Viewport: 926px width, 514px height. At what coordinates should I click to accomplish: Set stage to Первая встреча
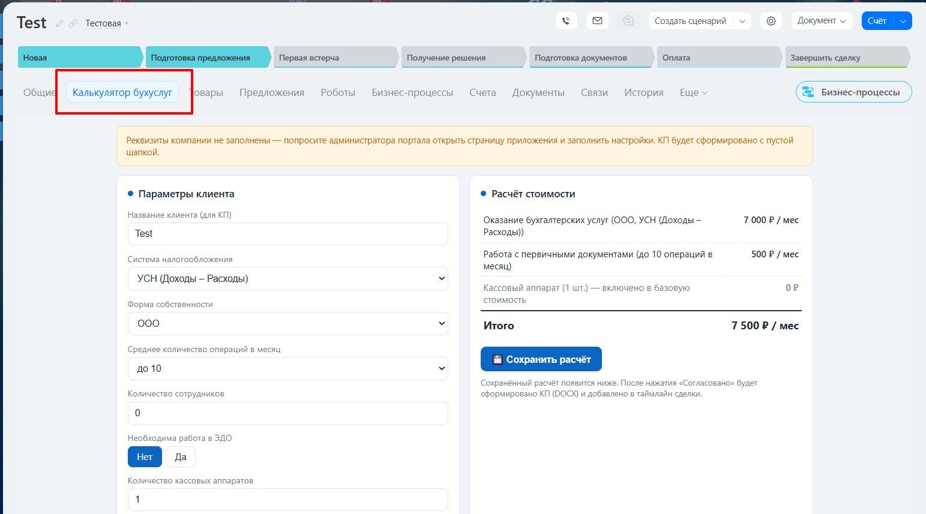[335, 58]
